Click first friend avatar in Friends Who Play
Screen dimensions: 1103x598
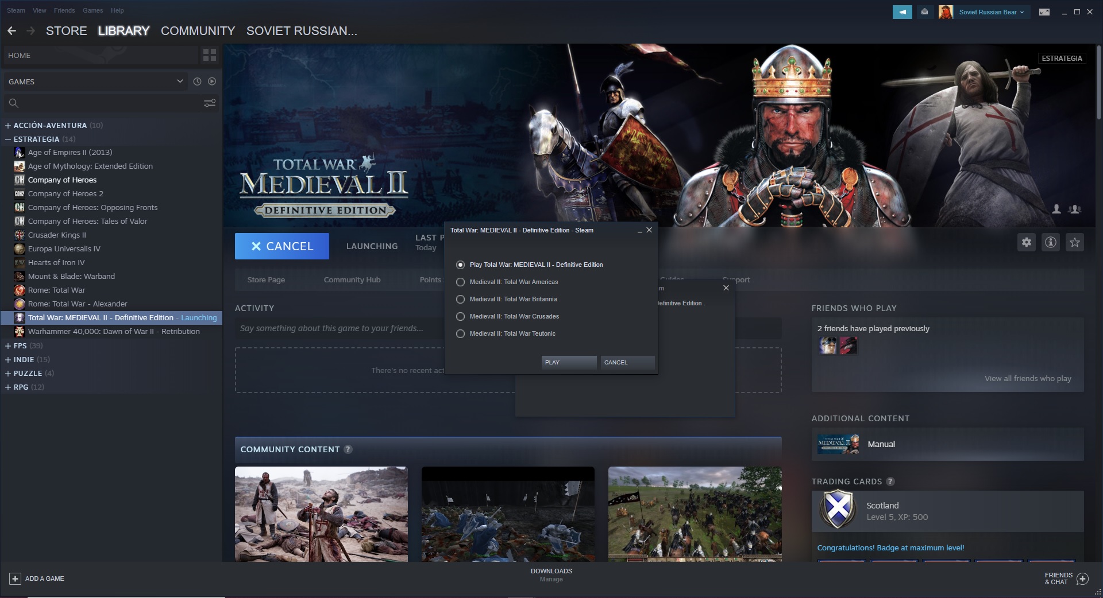(x=828, y=345)
